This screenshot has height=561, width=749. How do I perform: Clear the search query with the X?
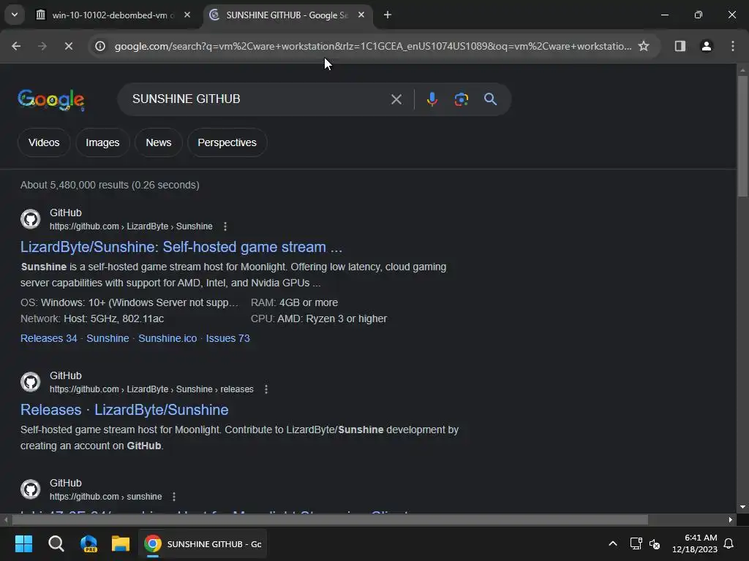point(396,99)
